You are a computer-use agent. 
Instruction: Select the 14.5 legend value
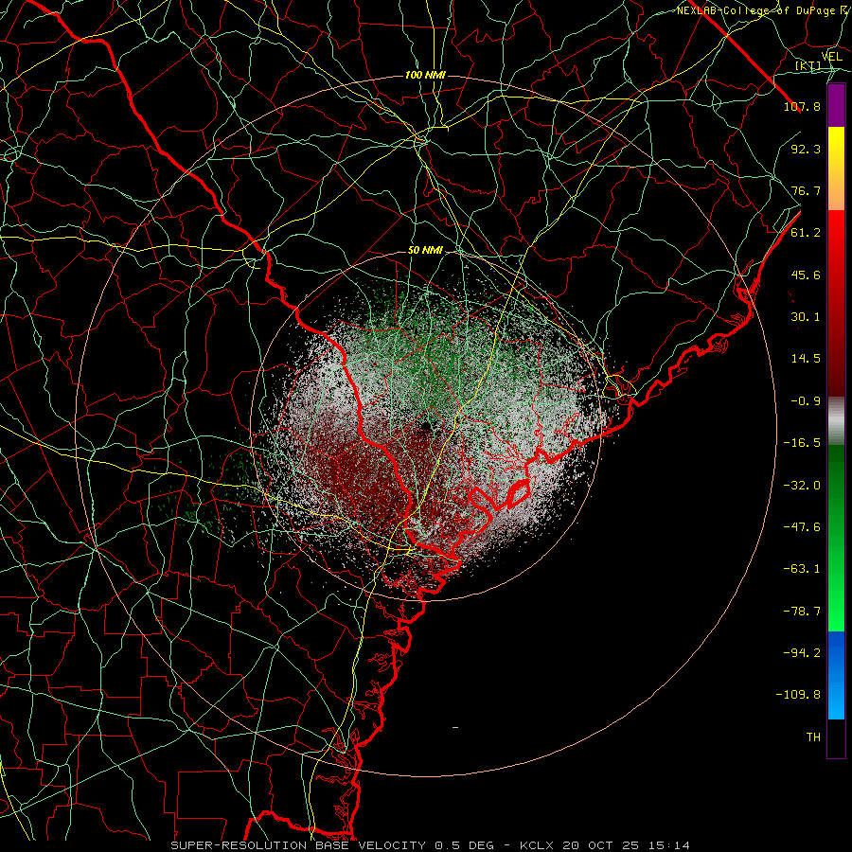(806, 359)
